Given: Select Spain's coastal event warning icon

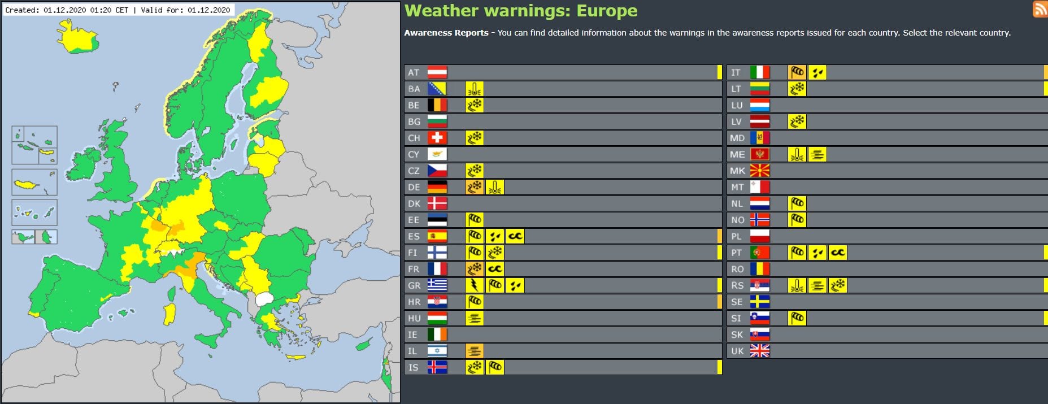Looking at the screenshot, I should point(515,236).
